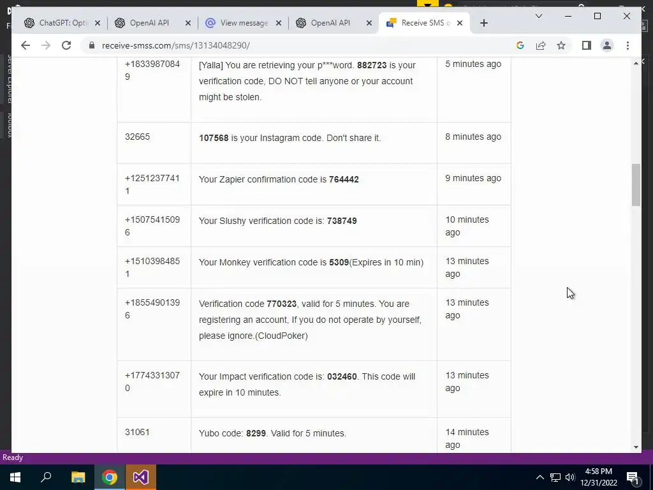This screenshot has width=653, height=490.
Task: Click the scrollbar up arrow
Action: [x=636, y=63]
